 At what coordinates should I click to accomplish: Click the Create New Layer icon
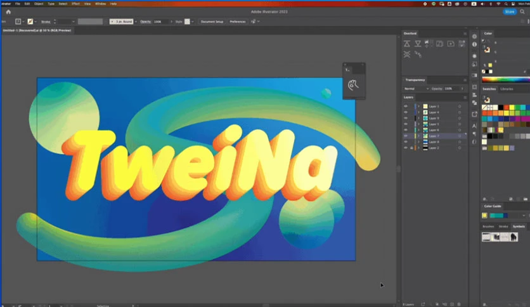[x=452, y=304]
